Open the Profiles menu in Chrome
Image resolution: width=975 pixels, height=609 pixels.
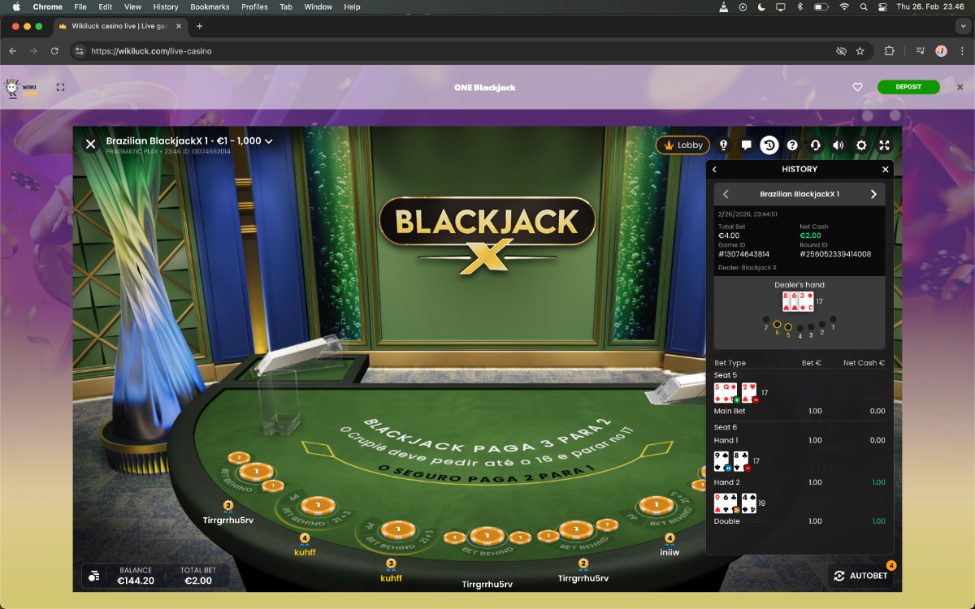254,6
